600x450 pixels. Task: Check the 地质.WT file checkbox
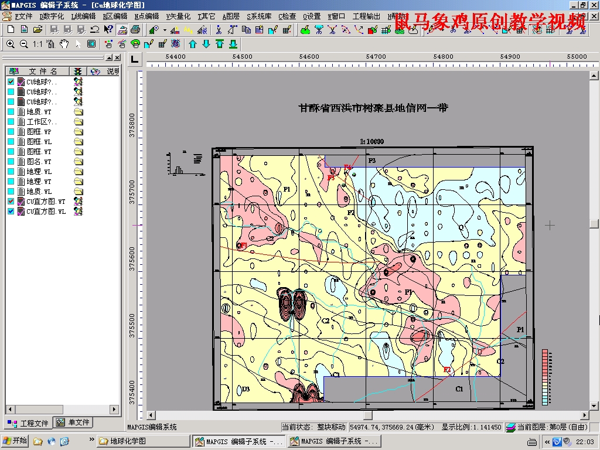click(11, 111)
